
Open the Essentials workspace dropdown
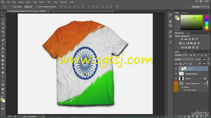tap(200, 7)
